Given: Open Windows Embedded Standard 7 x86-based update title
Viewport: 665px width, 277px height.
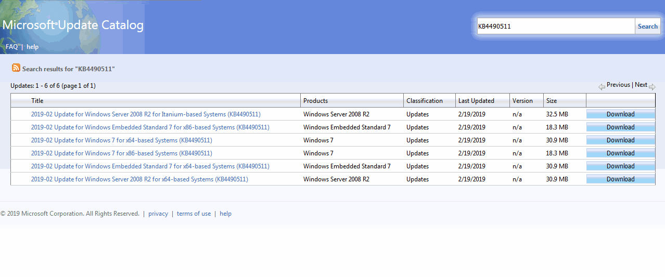Looking at the screenshot, I should (150, 127).
